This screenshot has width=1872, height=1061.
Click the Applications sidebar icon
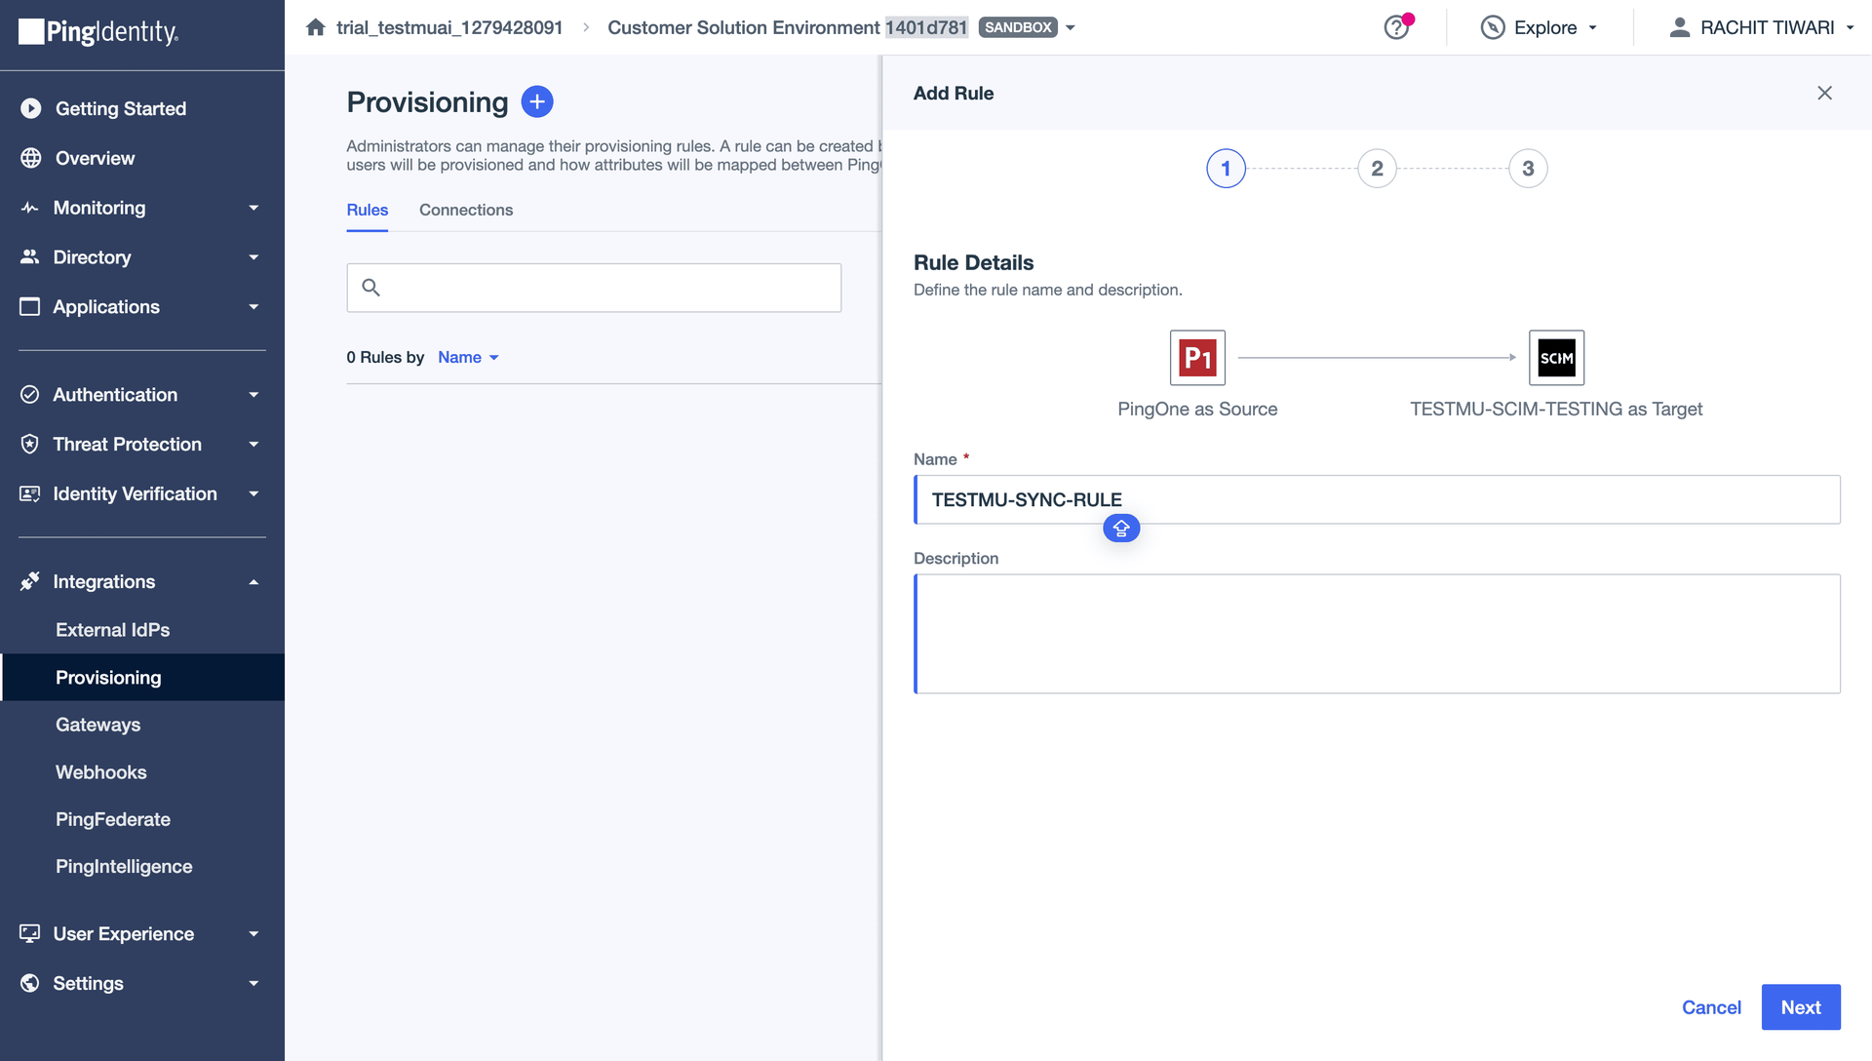point(29,306)
